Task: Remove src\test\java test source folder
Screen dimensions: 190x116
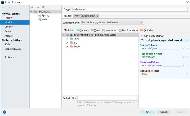Action: [187, 57]
